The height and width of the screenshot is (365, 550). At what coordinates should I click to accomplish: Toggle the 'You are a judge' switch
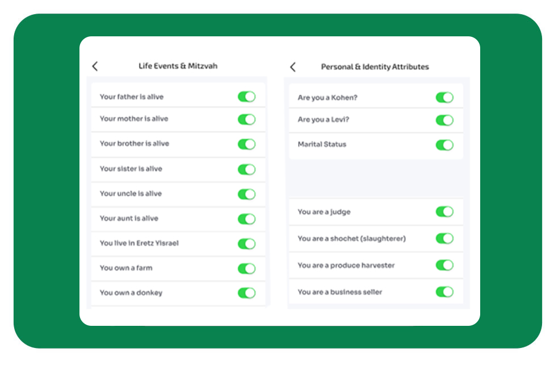click(444, 212)
